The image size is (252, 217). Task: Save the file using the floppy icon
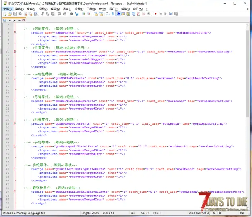click(15, 14)
